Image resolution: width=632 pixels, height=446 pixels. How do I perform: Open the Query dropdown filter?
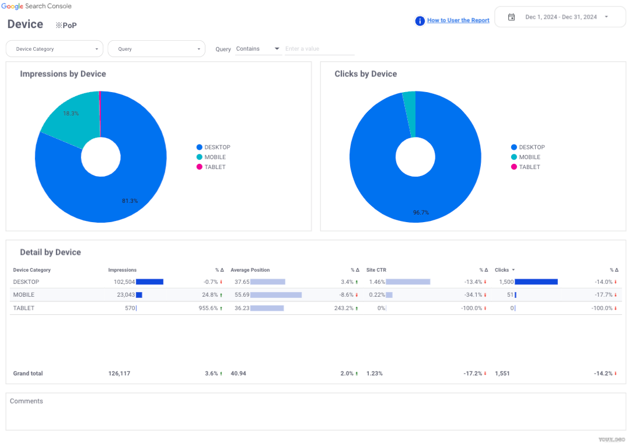pyautogui.click(x=156, y=49)
